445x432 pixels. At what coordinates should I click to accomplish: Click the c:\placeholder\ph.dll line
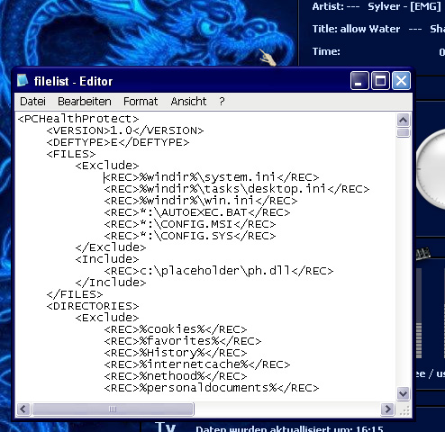[219, 271]
